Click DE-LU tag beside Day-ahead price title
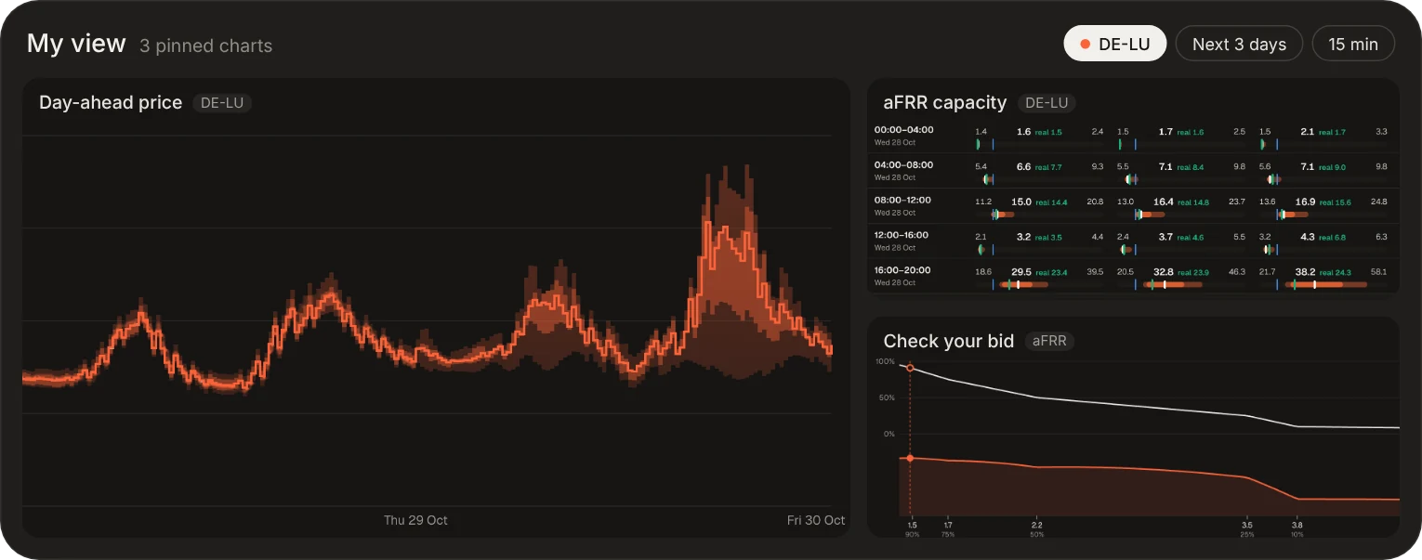This screenshot has width=1422, height=560. (x=222, y=103)
